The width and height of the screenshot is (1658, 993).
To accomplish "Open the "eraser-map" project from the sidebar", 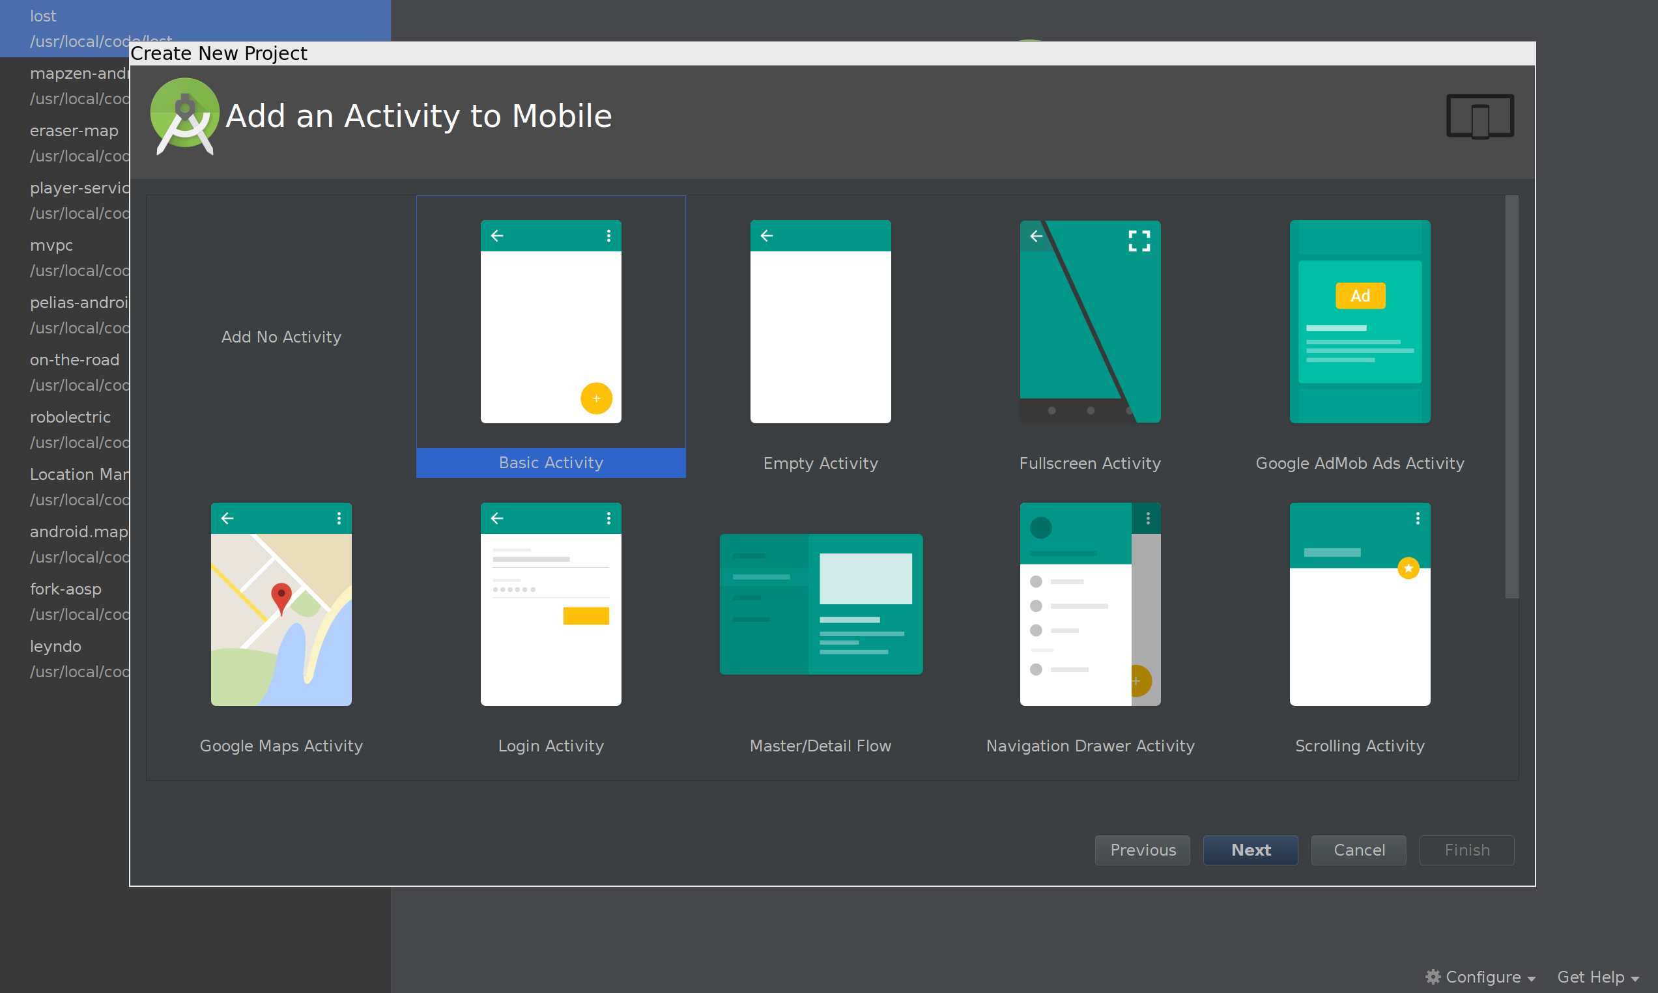I will pyautogui.click(x=74, y=130).
